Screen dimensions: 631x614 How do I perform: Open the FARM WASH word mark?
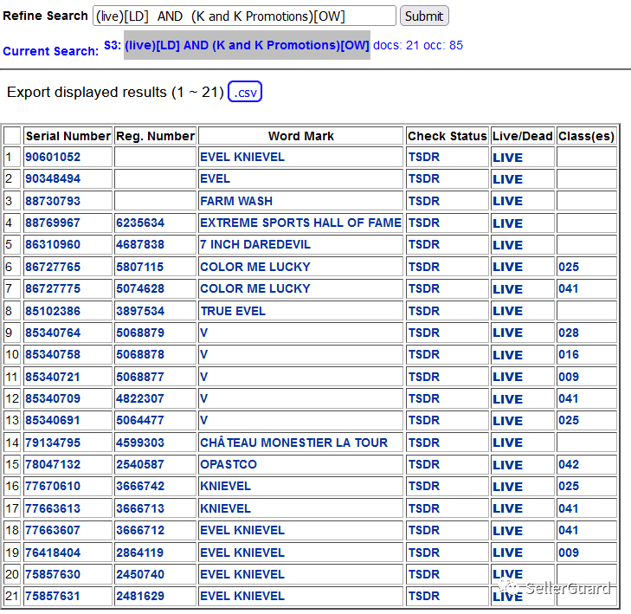pyautogui.click(x=235, y=201)
